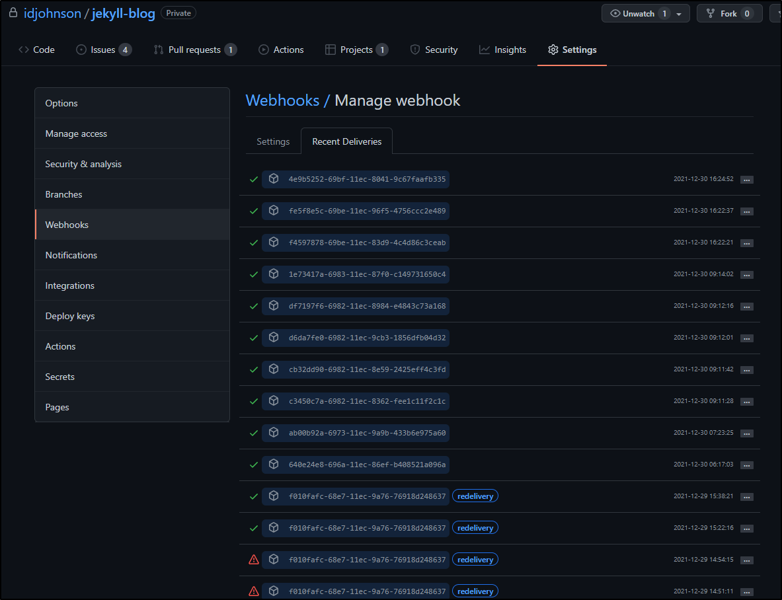Click the green checkmark for delivery 640e24e8

tap(254, 465)
